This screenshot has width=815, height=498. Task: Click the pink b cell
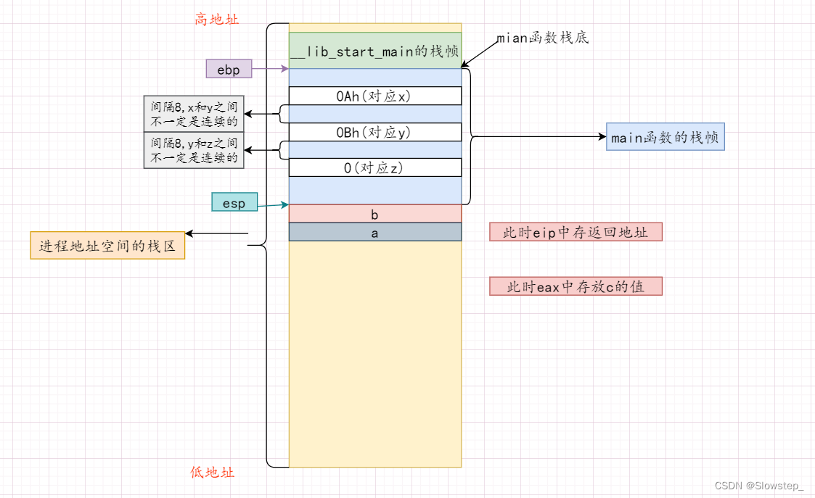pyautogui.click(x=374, y=214)
